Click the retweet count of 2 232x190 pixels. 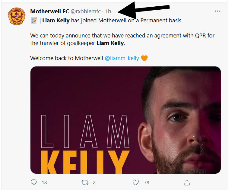click(x=94, y=182)
